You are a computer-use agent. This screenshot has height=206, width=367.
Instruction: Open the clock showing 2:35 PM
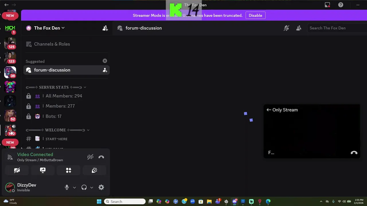pos(359,201)
